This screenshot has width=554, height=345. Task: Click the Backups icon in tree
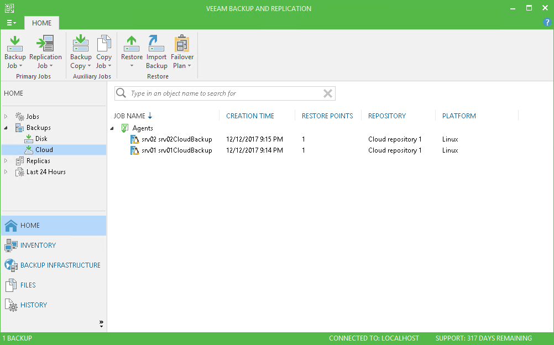tap(20, 128)
